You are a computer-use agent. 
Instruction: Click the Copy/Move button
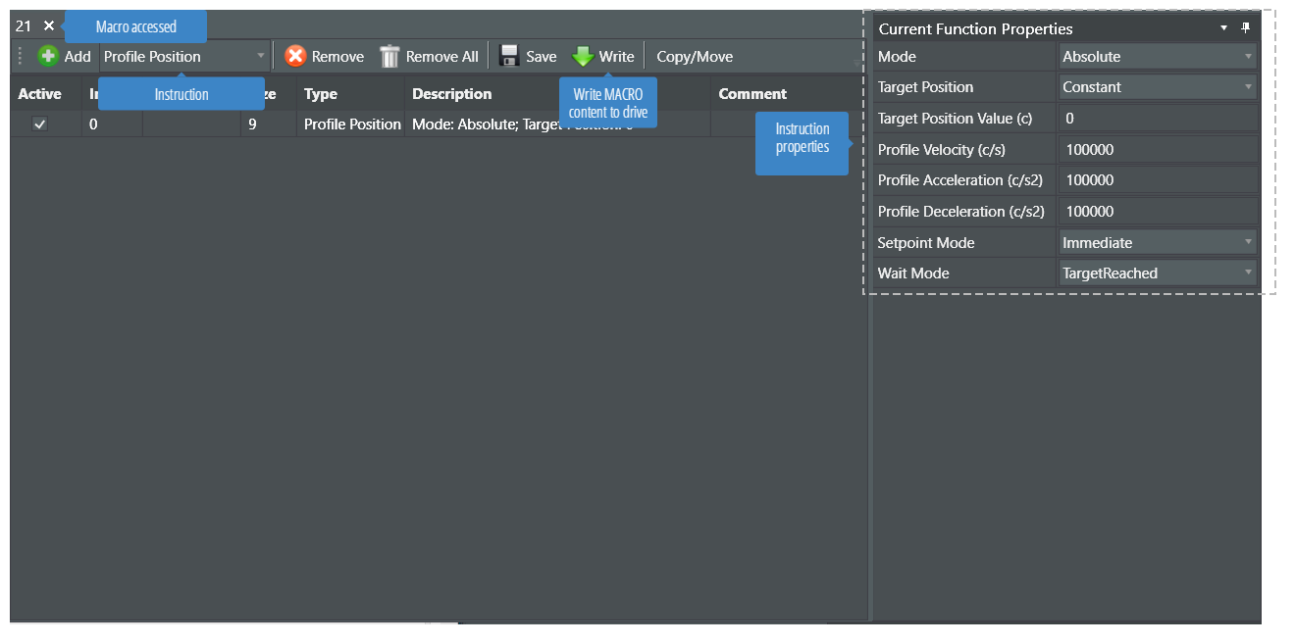(695, 56)
